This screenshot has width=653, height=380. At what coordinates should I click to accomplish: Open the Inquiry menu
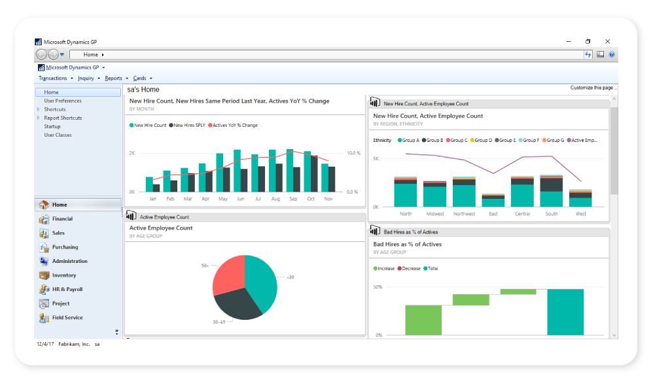tap(89, 78)
